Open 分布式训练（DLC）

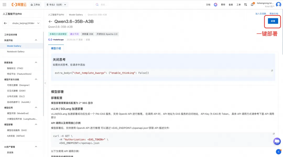(16, 96)
